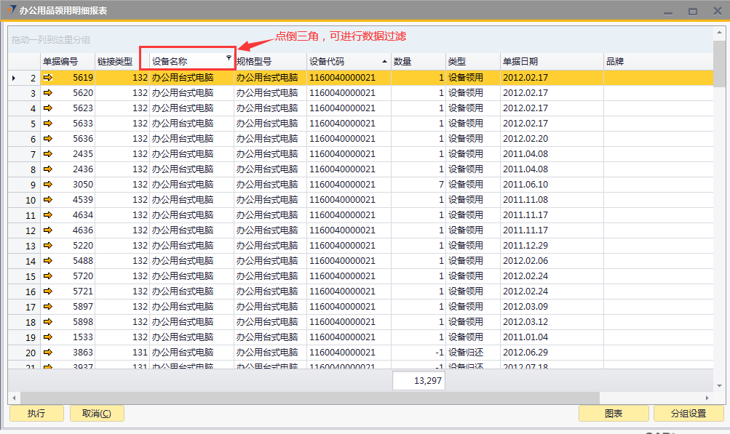Open the 图表 chart view button
Image resolution: width=730 pixels, height=434 pixels.
click(x=613, y=414)
